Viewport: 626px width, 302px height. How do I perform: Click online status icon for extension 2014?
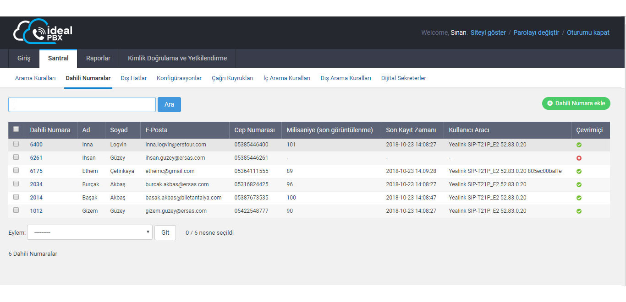point(579,198)
